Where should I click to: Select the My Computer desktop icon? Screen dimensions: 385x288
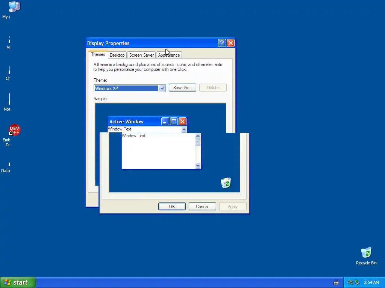[14, 7]
